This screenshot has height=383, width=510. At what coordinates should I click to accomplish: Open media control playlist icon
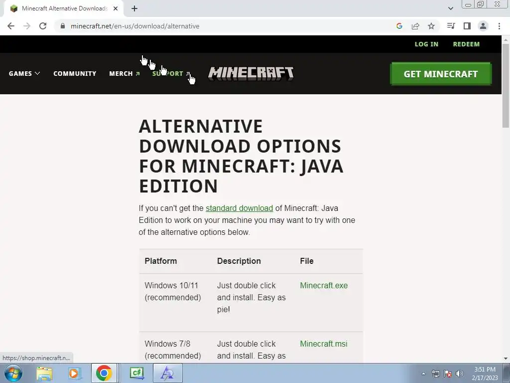(x=451, y=26)
